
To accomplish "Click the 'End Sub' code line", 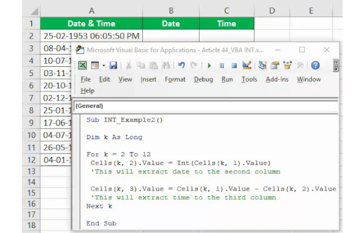I will pos(101,223).
